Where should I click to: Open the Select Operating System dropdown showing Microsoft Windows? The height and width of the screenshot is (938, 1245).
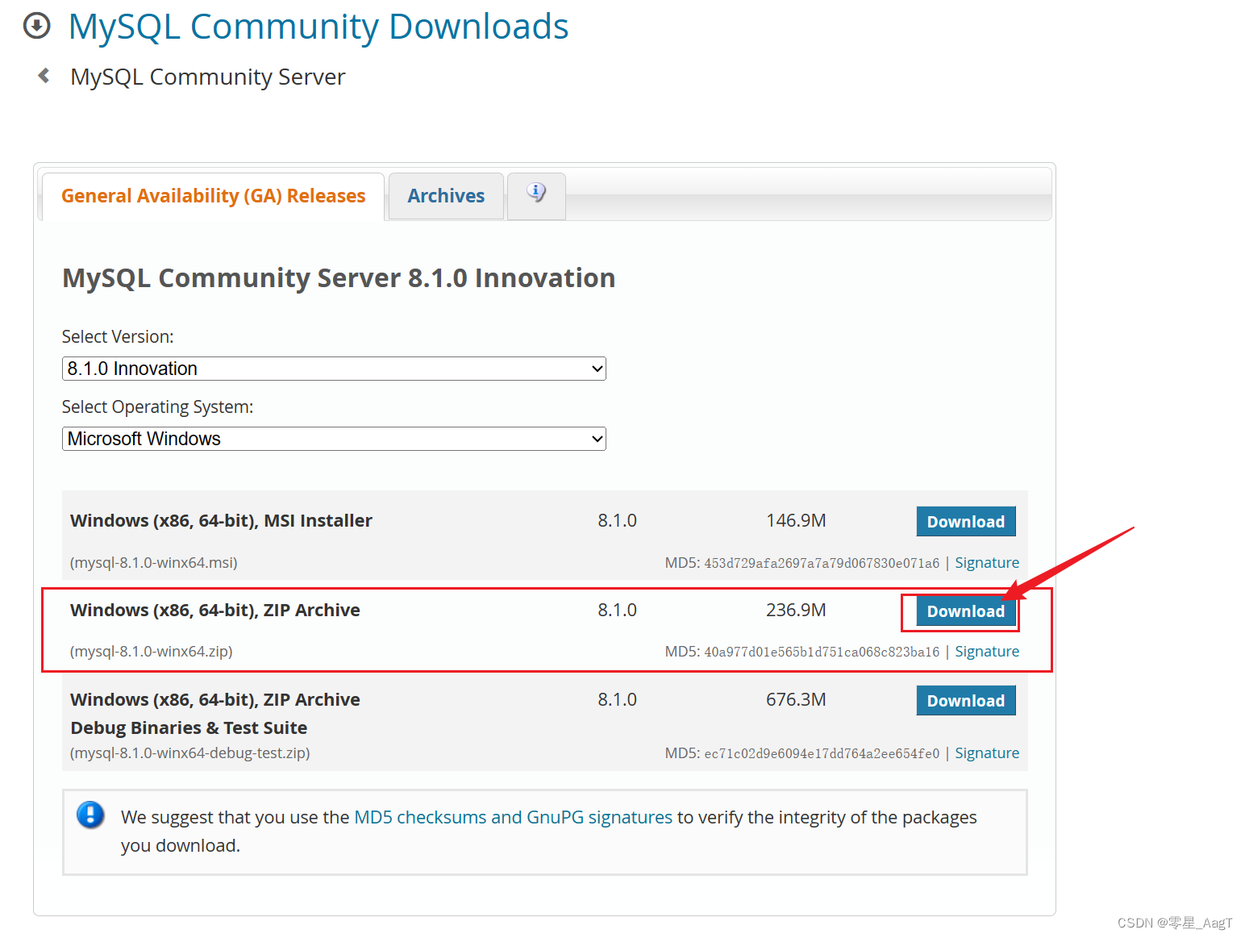(334, 439)
